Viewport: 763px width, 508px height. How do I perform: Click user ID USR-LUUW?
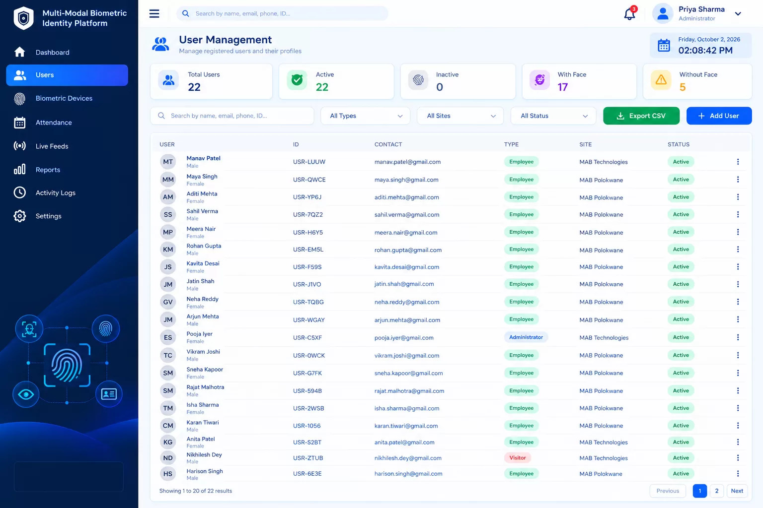[x=309, y=162]
